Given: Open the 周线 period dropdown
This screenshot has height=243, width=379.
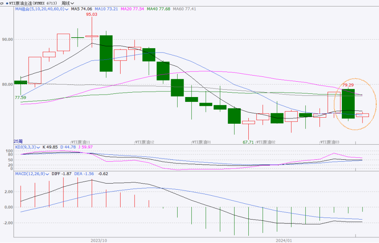Looking at the screenshot, I should pos(66,3).
